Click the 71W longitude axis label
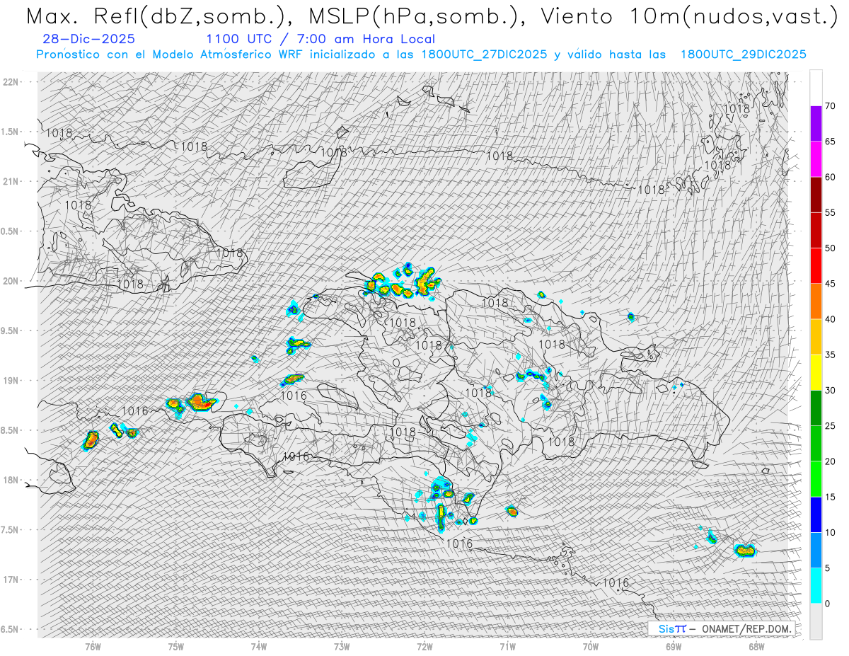The image size is (849, 656). [x=507, y=646]
